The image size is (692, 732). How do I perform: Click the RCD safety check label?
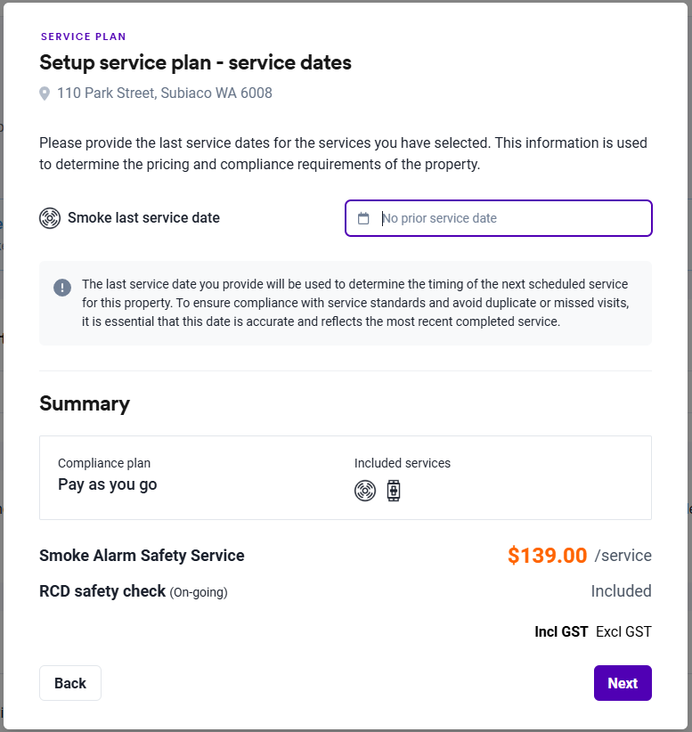102,591
